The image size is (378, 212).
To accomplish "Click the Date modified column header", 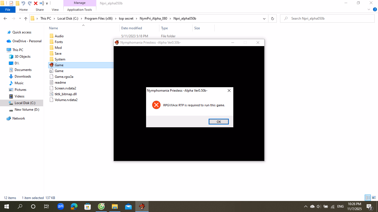I will [x=131, y=28].
